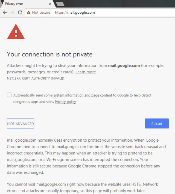
Task: Click the paragraph mentioning HSTS
Action: pyautogui.click(x=82, y=187)
